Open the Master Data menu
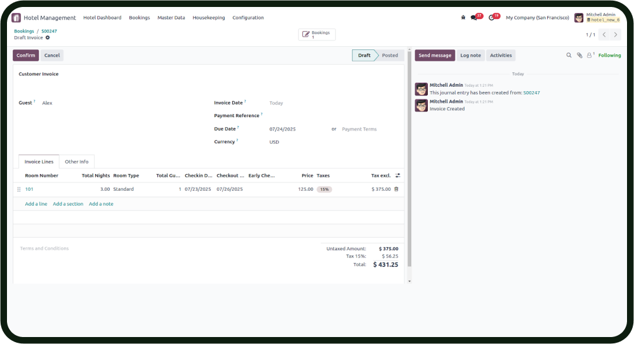 pyautogui.click(x=171, y=18)
